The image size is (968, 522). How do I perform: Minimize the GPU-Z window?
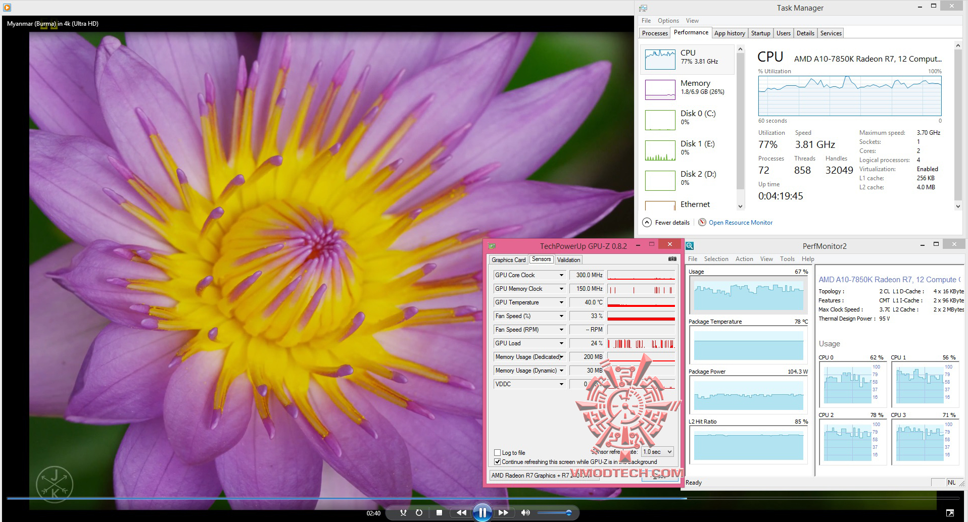[x=638, y=245]
